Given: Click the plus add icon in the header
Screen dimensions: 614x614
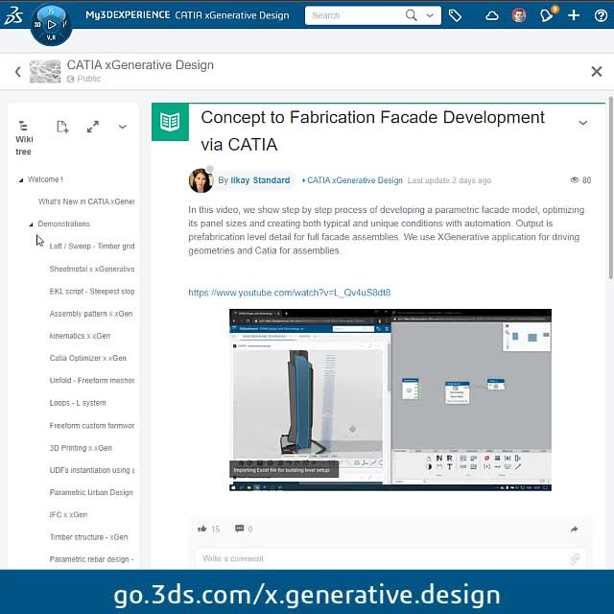Looking at the screenshot, I should click(574, 15).
